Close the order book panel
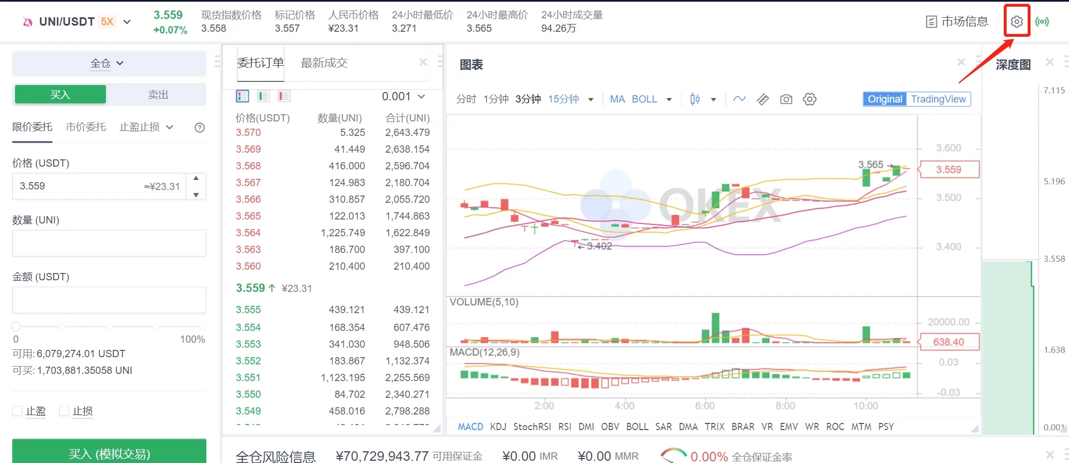1069x463 pixels. (x=423, y=62)
